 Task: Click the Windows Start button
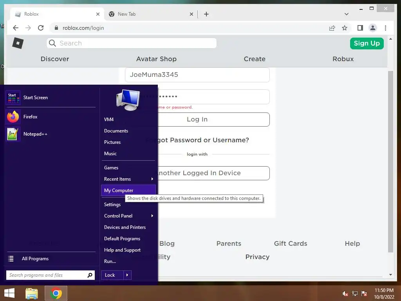pyautogui.click(x=9, y=293)
